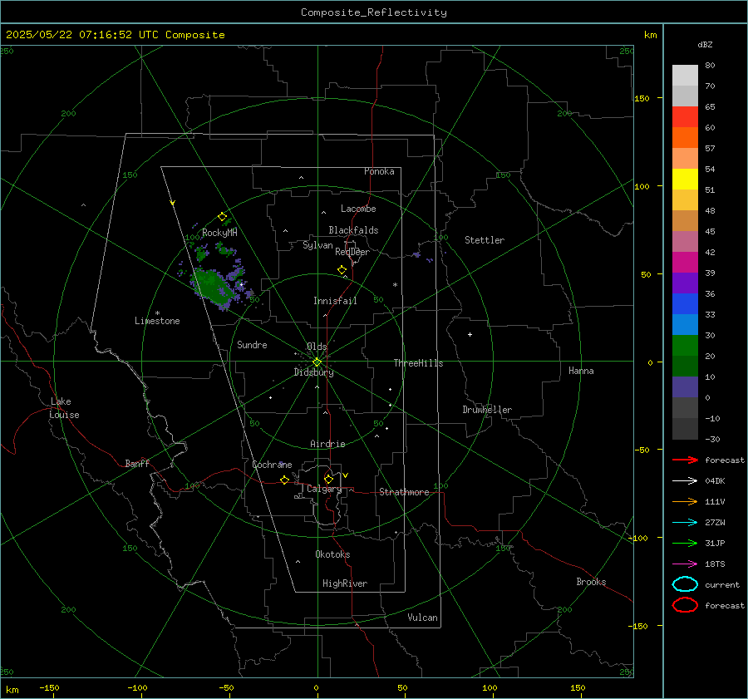Click the blue 36 dBZ swatch
This screenshot has height=699, width=748.
[x=685, y=303]
